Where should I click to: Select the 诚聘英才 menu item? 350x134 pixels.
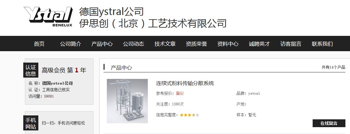[x=259, y=44]
